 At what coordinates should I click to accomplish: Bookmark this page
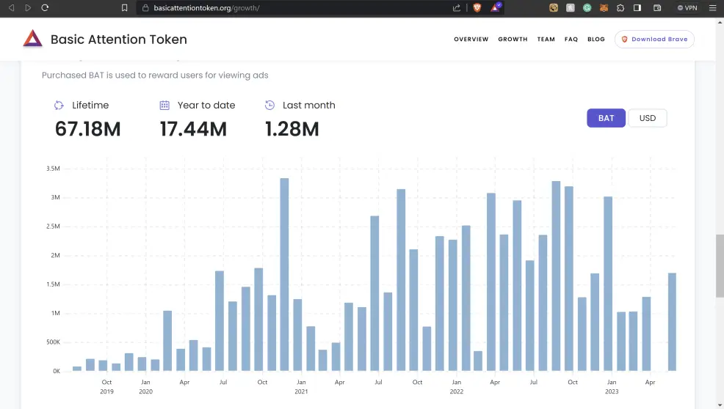point(124,8)
